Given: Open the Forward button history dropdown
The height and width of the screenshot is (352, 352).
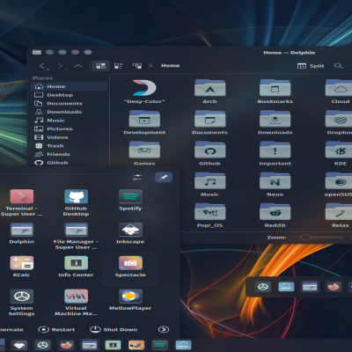Looking at the screenshot, I should (66, 69).
